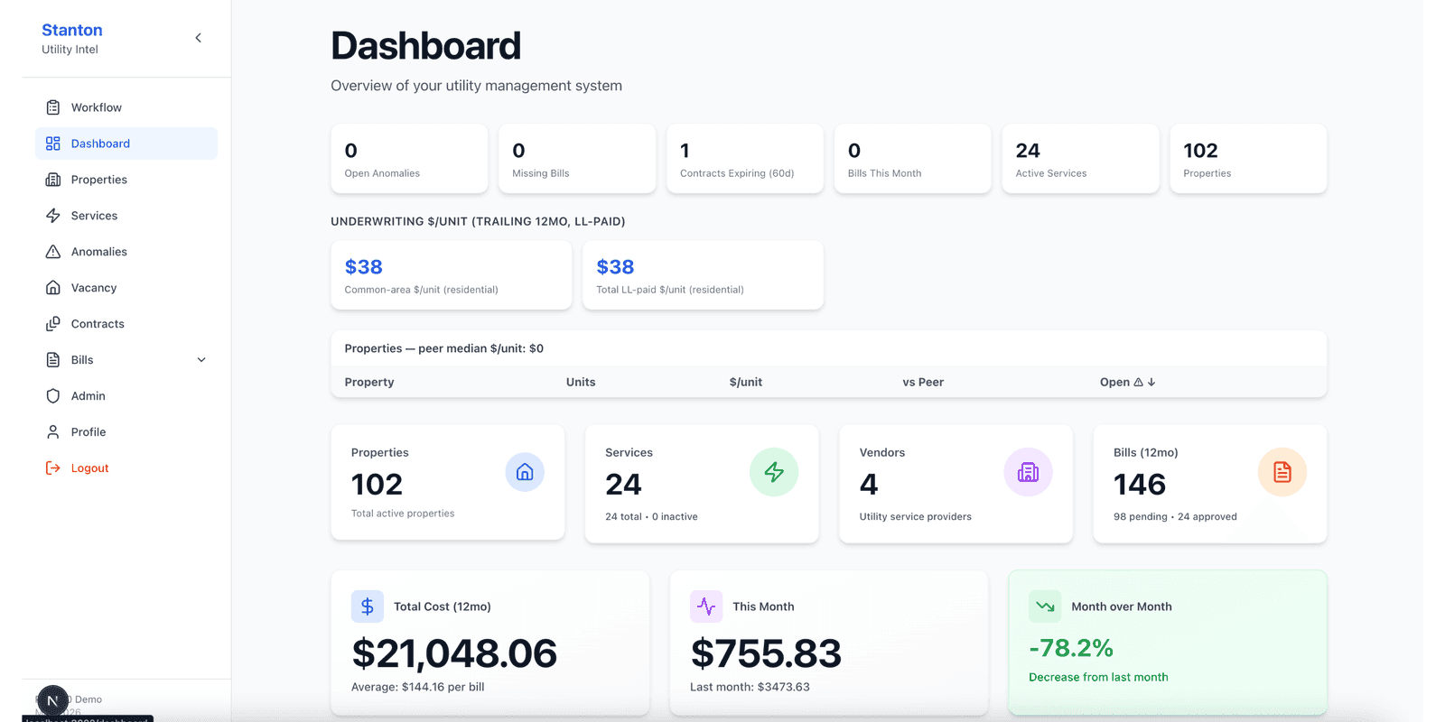This screenshot has height=722, width=1445.
Task: Click 'Decrease from last month' text
Action: (1098, 677)
